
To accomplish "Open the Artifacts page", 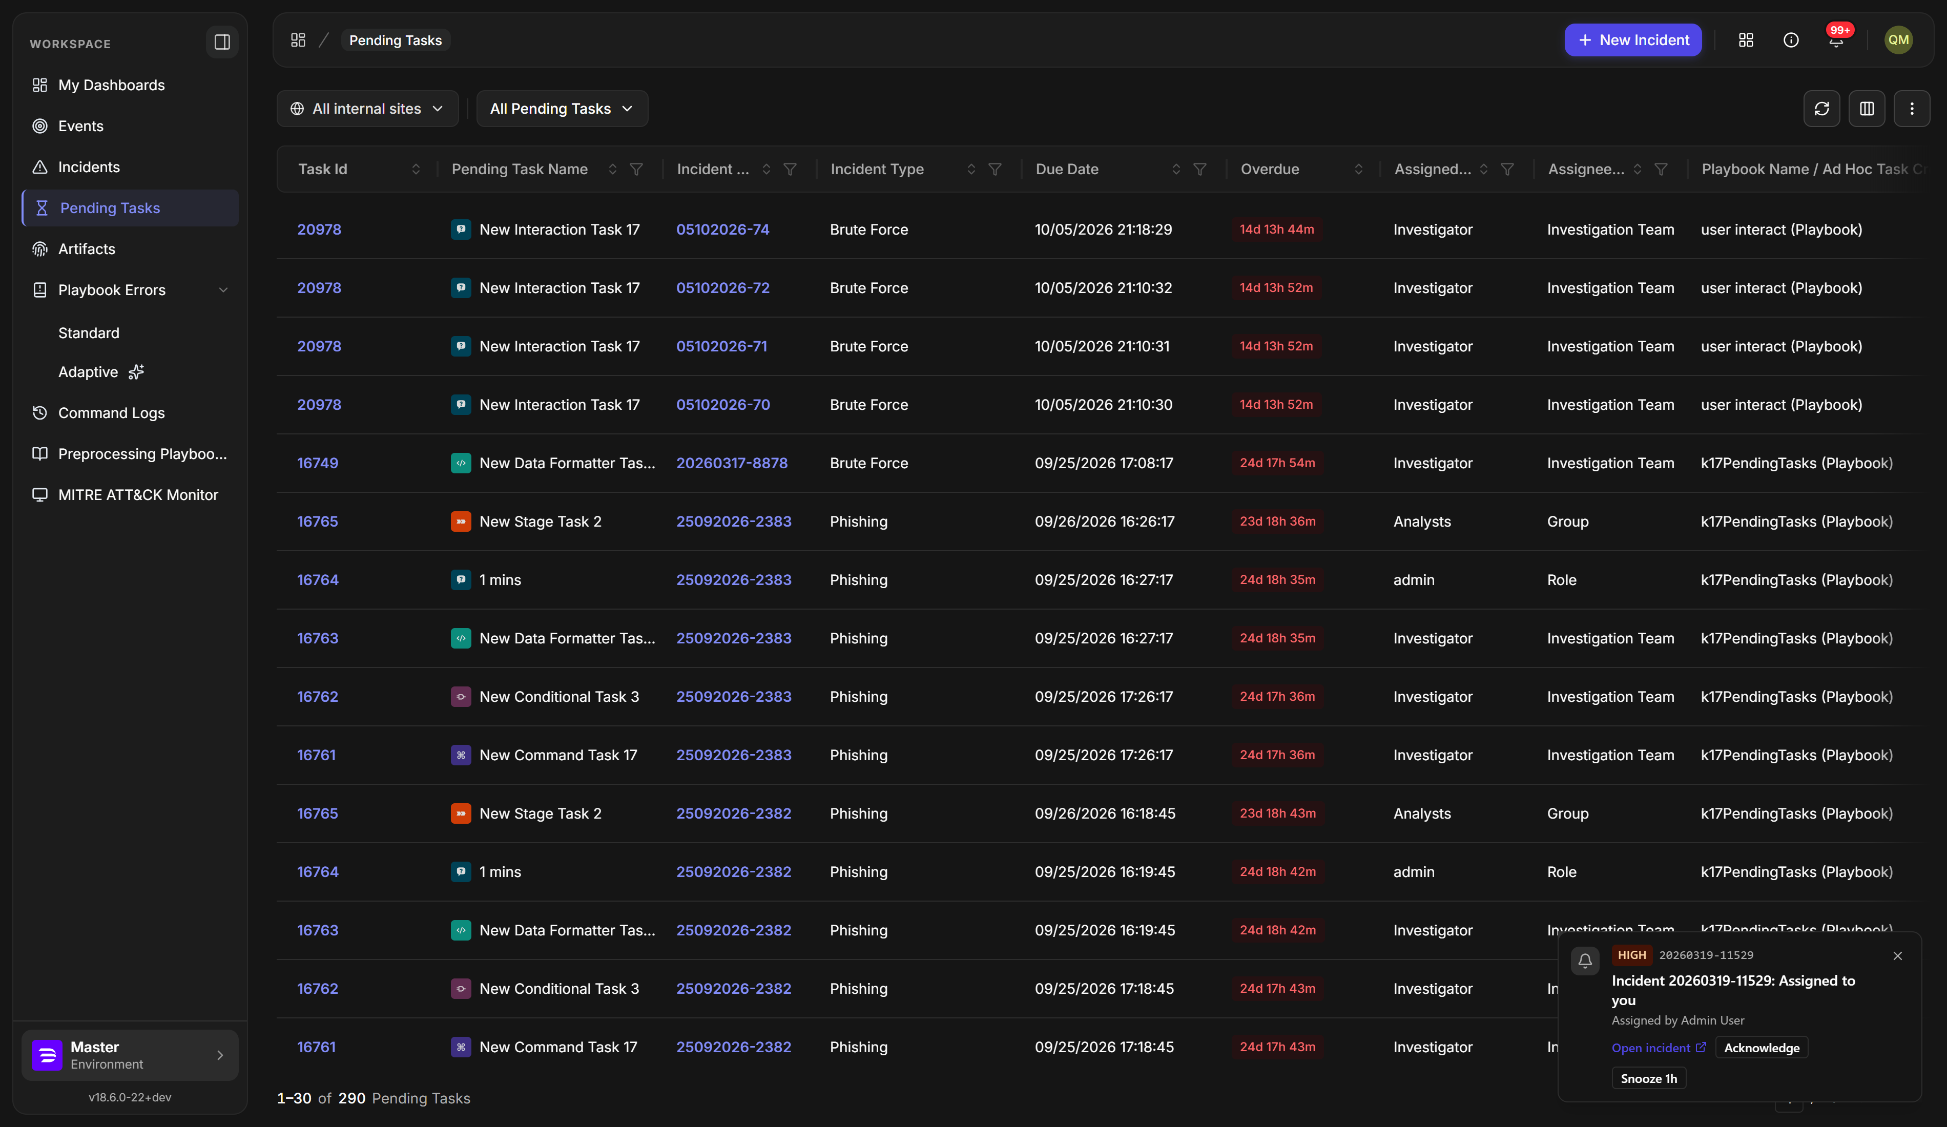I will tap(130, 249).
